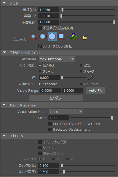The image size is (118, 177).
Task: Select the solid round brush profile
Action: point(52,36)
